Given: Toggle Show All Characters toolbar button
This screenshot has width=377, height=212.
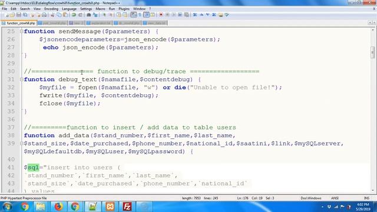Looking at the screenshot, I should 140,15.
